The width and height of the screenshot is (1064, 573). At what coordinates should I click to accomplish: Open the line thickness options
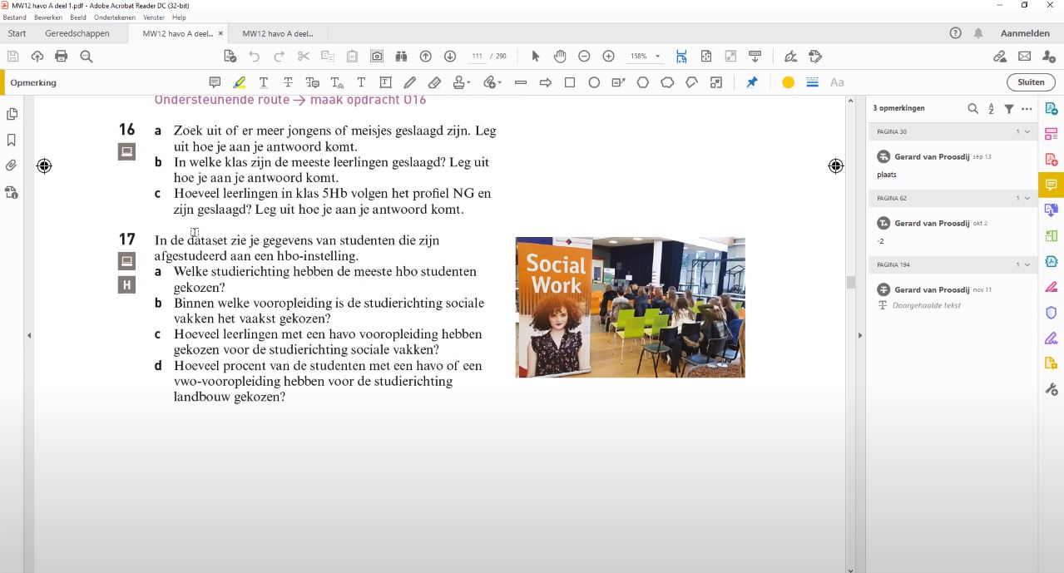point(812,82)
